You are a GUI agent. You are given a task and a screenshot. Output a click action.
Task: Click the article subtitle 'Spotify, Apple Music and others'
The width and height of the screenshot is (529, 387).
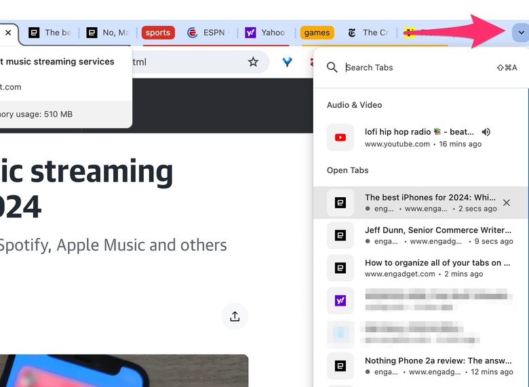pos(113,245)
